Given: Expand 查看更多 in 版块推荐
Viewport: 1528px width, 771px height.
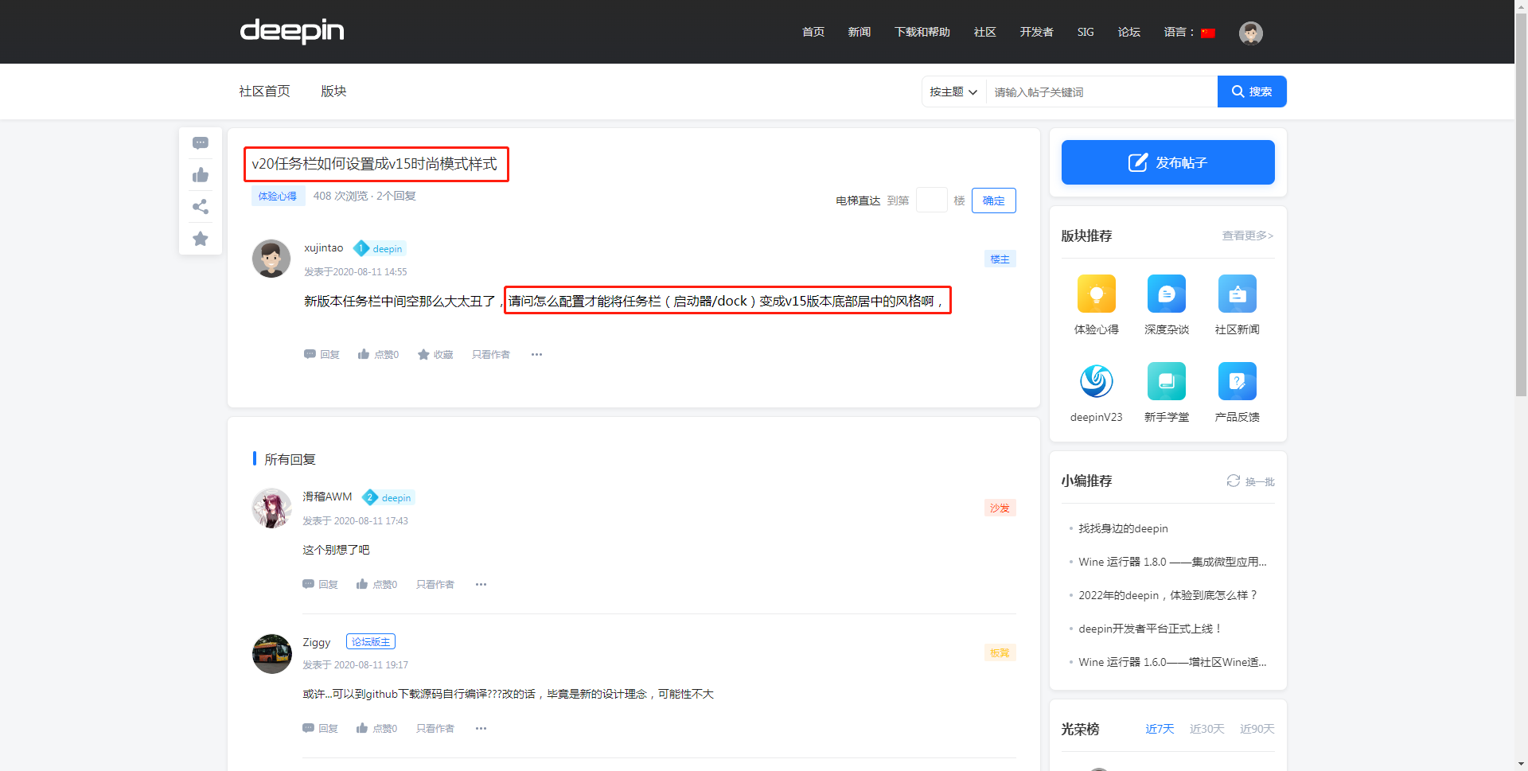Looking at the screenshot, I should click(x=1248, y=236).
